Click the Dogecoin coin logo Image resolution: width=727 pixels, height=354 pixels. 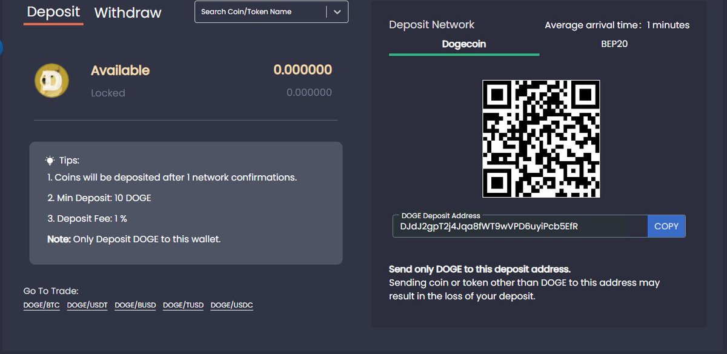(51, 81)
